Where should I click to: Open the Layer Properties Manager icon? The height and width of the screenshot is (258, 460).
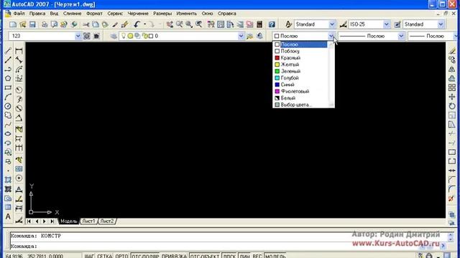click(x=114, y=36)
